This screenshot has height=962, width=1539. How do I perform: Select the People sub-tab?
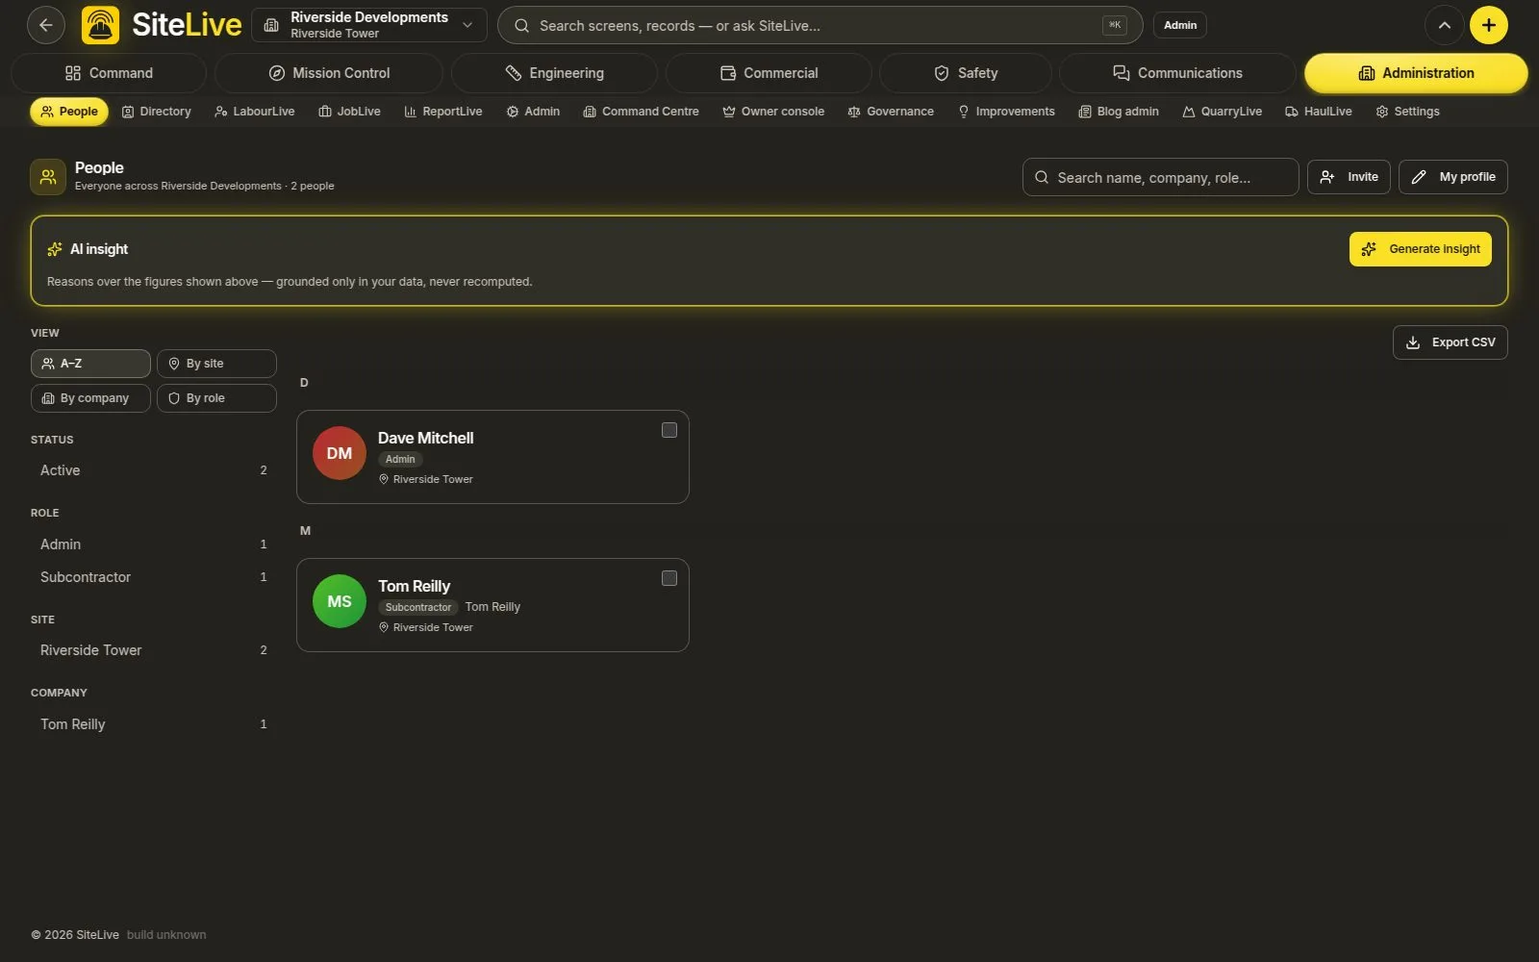tap(69, 112)
